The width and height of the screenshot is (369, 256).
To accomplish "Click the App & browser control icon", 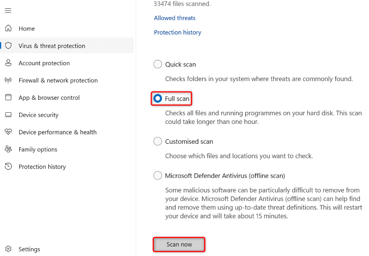I will [8, 98].
